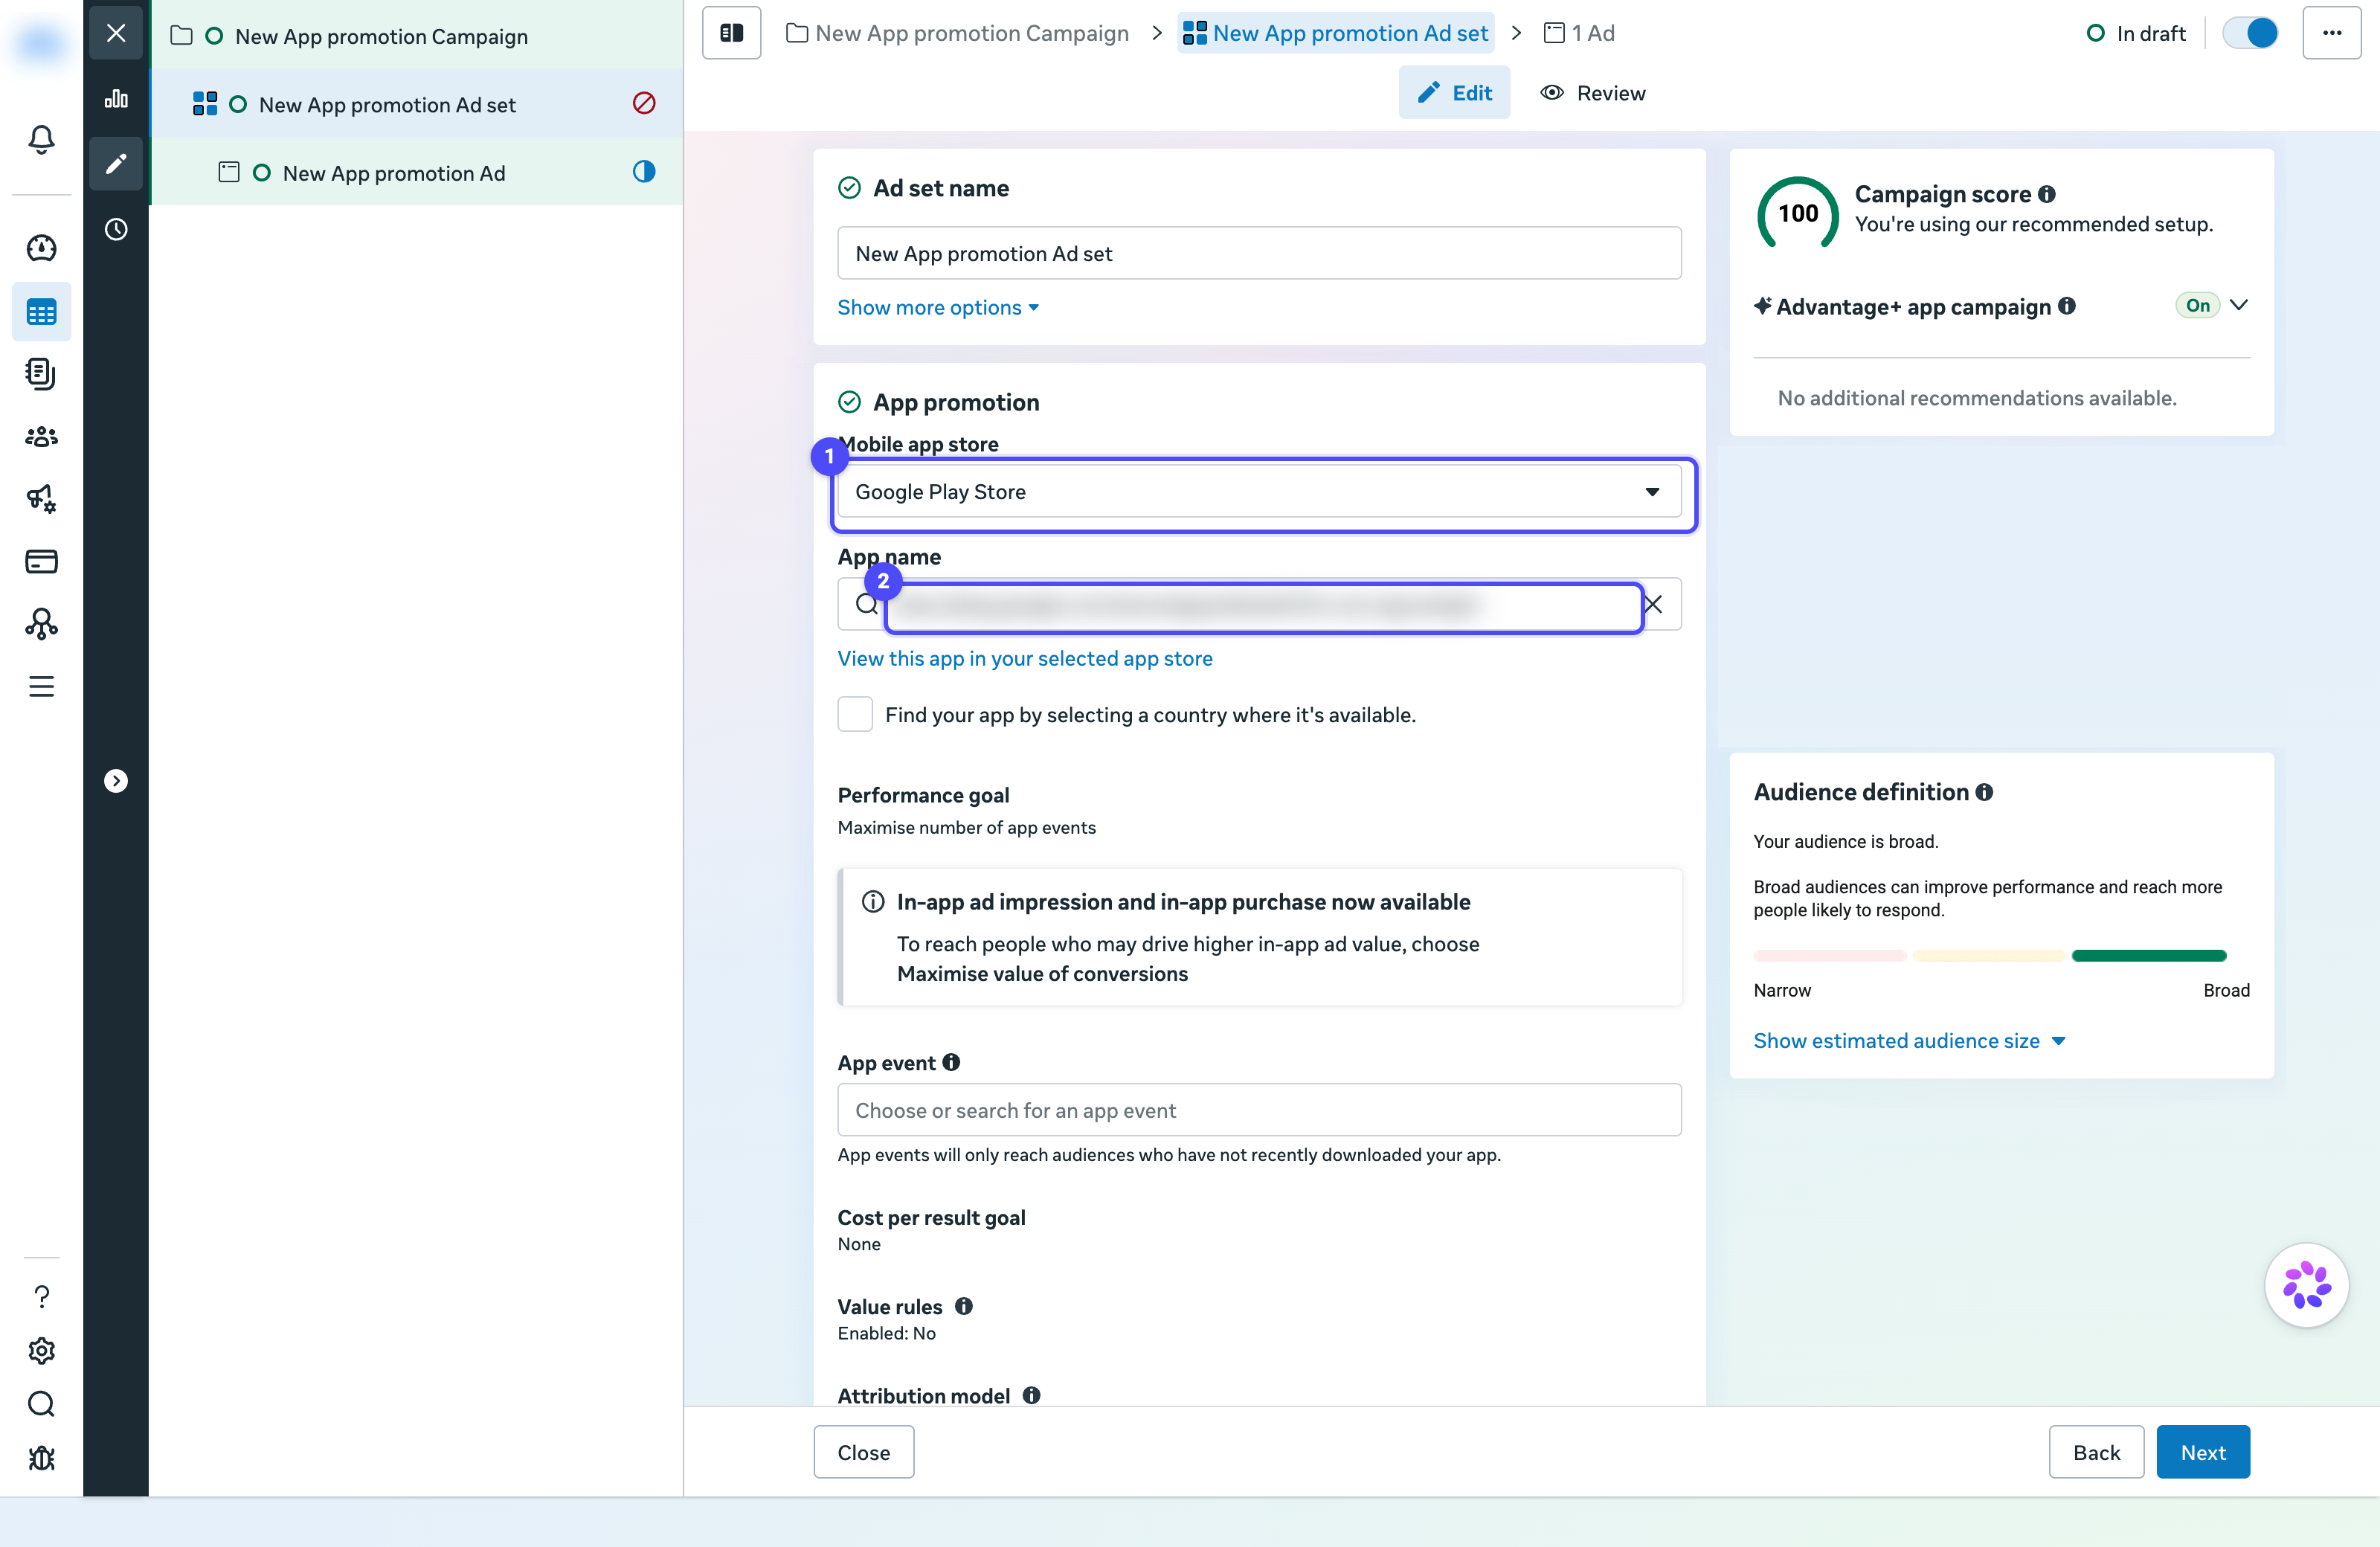Open advertising settings megaphone icon
Image resolution: width=2380 pixels, height=1547 pixels.
pyautogui.click(x=41, y=498)
